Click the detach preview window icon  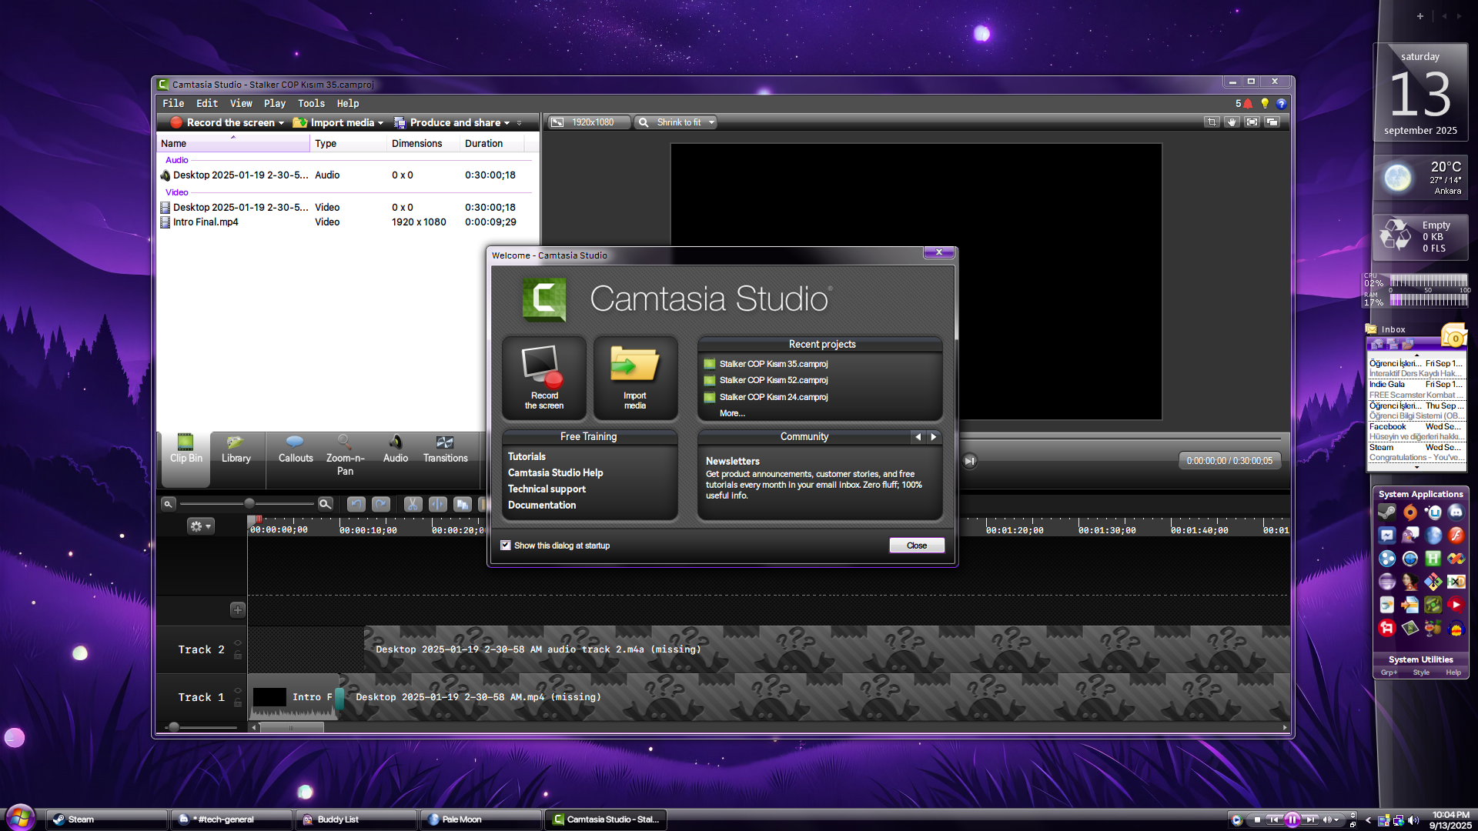pyautogui.click(x=1272, y=122)
